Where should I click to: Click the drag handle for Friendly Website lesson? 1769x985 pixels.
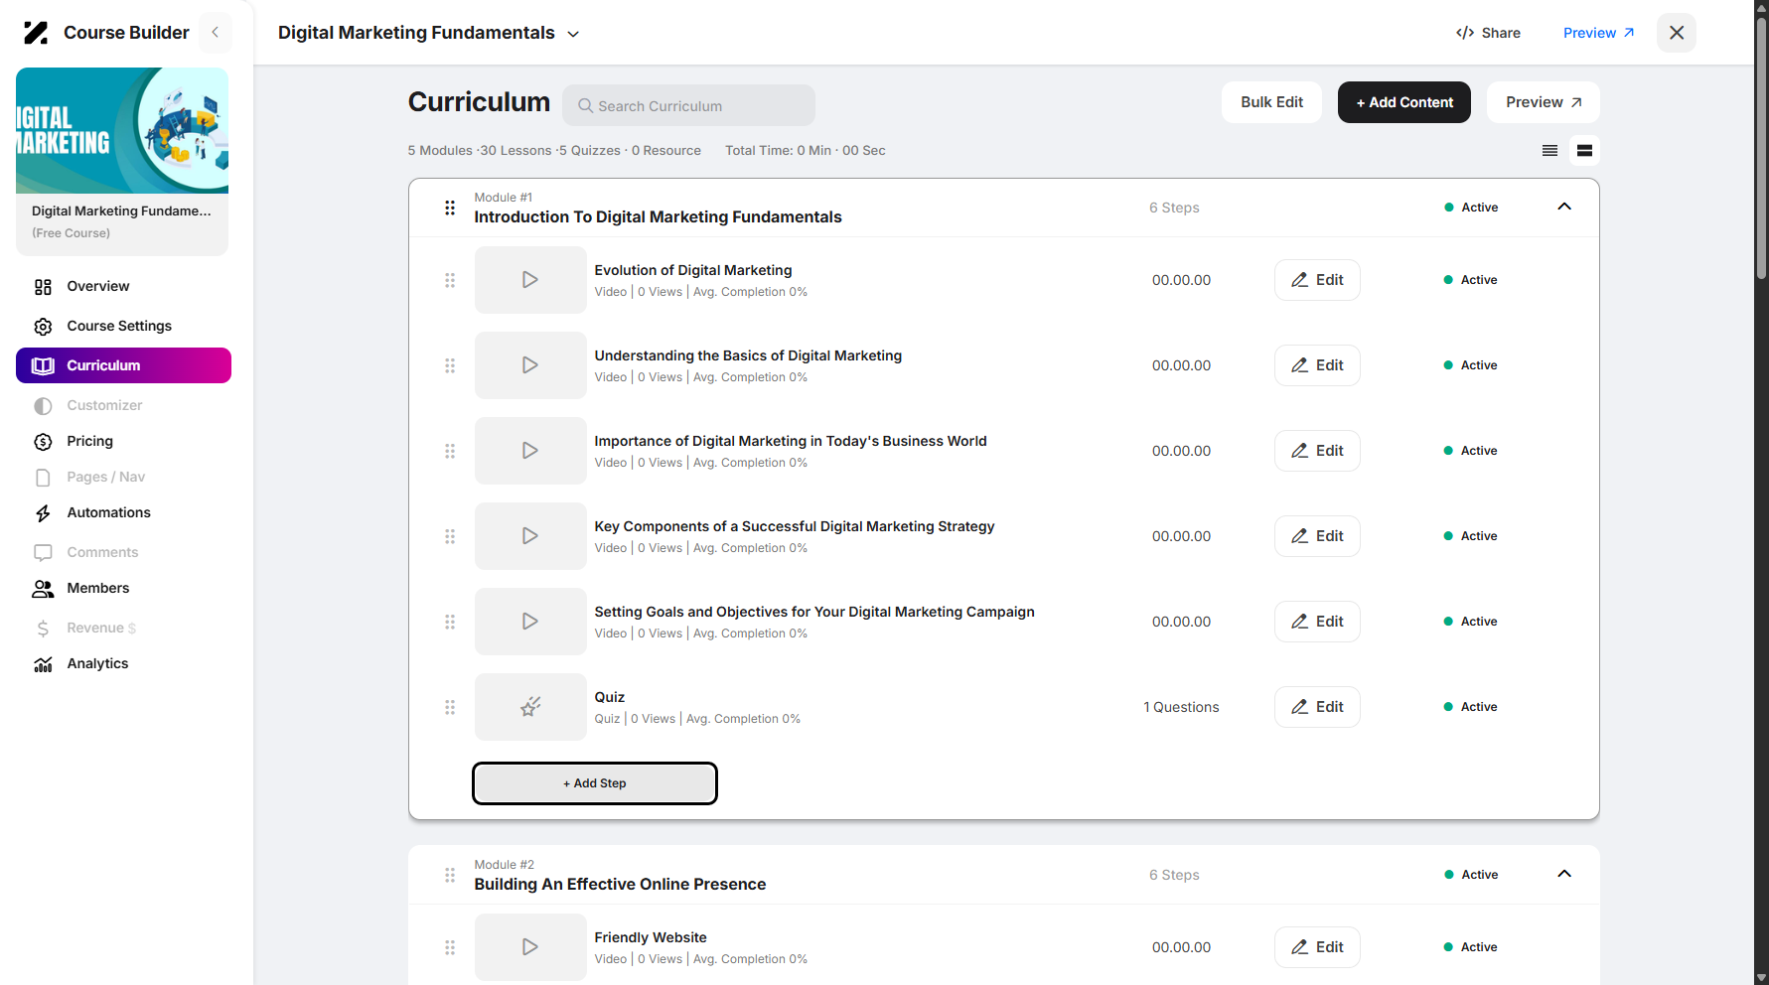[450, 947]
